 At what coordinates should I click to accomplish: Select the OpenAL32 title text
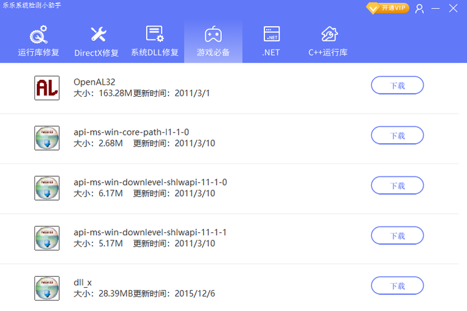[95, 82]
